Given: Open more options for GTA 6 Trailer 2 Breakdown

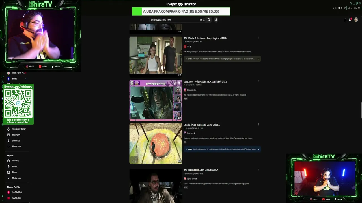Looking at the screenshot, I should tap(259, 38).
